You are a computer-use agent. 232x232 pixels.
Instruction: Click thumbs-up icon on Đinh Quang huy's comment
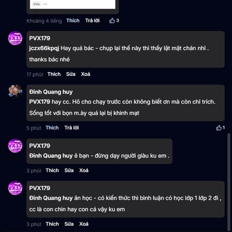[x=219, y=128]
